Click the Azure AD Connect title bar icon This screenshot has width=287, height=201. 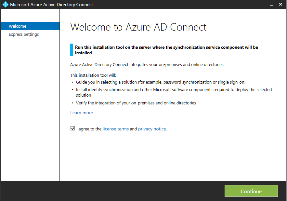6,5
